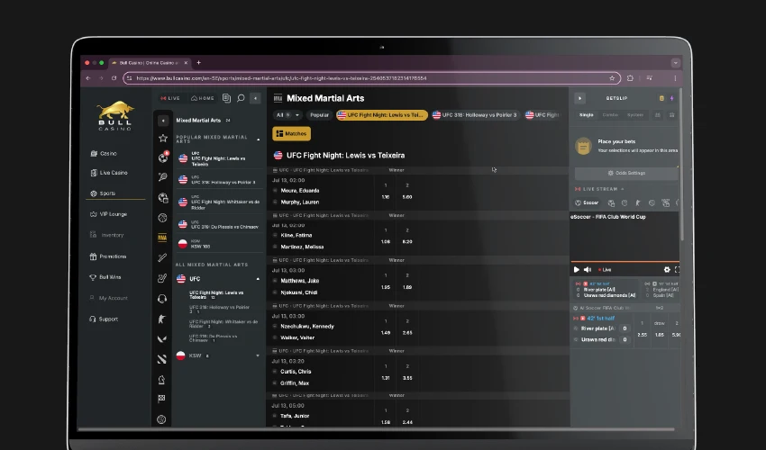Select UFC Fight Night: Lewis vs Teixeira chip
Viewport: 766px width, 450px height.
(x=381, y=115)
